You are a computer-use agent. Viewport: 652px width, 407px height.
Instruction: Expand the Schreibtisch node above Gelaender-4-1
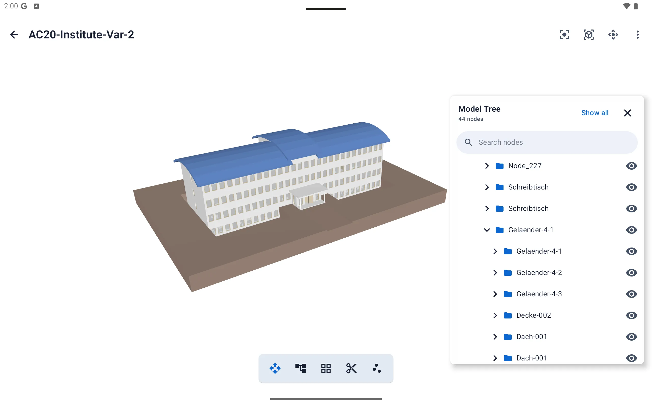487,209
